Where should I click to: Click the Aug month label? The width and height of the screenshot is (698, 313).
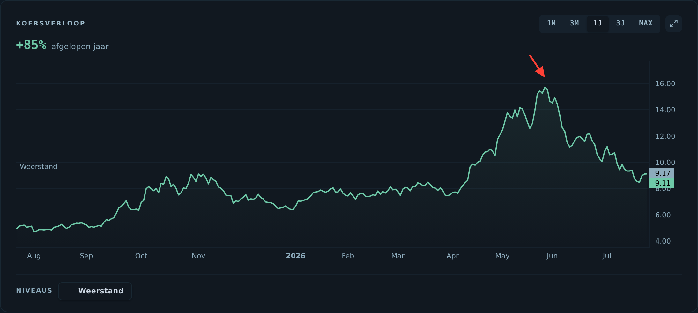coord(34,256)
